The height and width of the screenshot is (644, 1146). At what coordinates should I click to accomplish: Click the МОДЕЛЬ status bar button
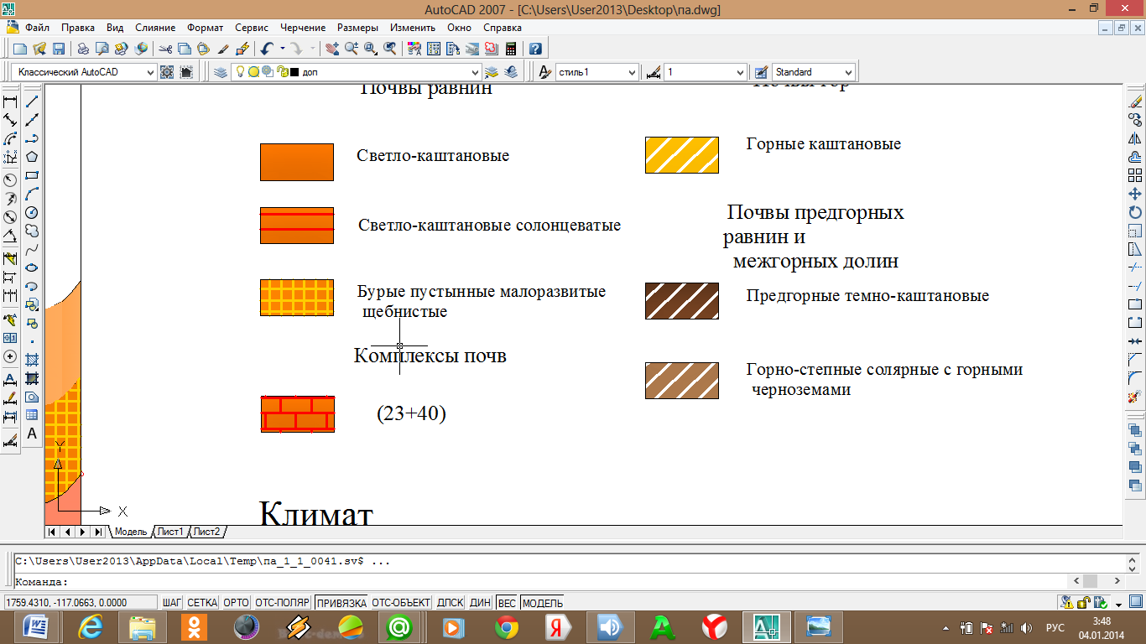[543, 602]
